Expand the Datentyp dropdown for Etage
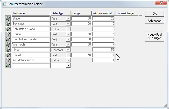The height and width of the screenshot is (109, 169). [x=68, y=19]
